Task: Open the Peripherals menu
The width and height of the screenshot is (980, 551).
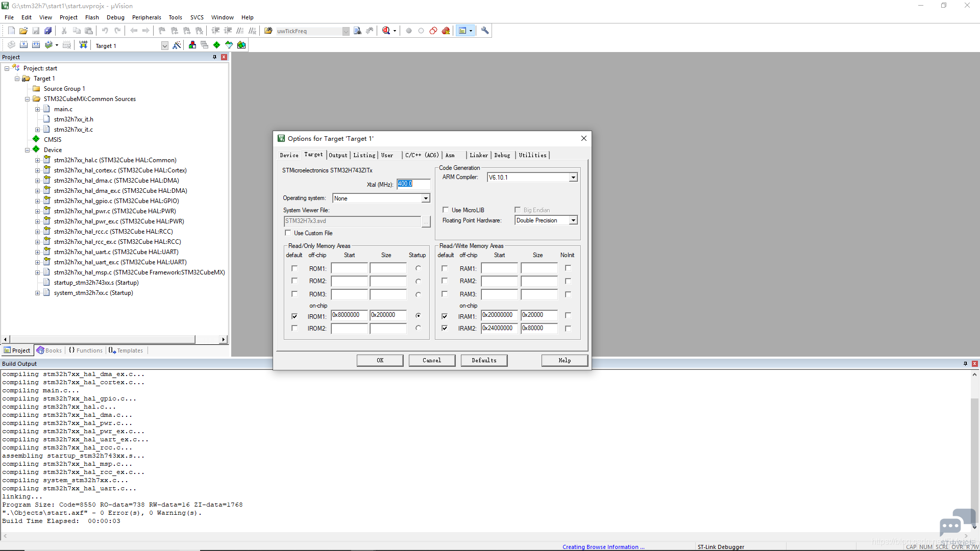Action: 146,17
